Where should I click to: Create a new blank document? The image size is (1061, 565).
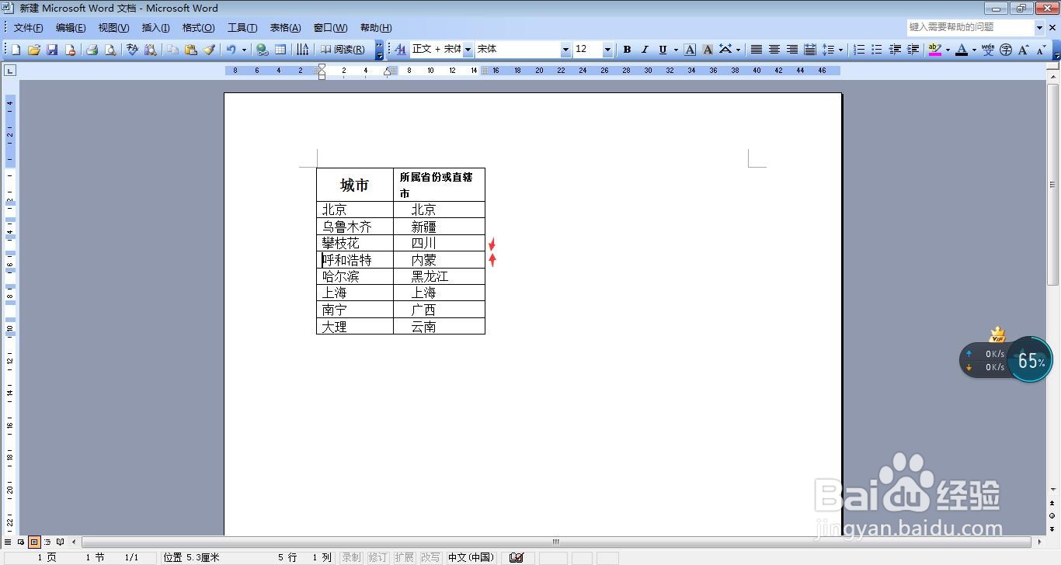[16, 50]
